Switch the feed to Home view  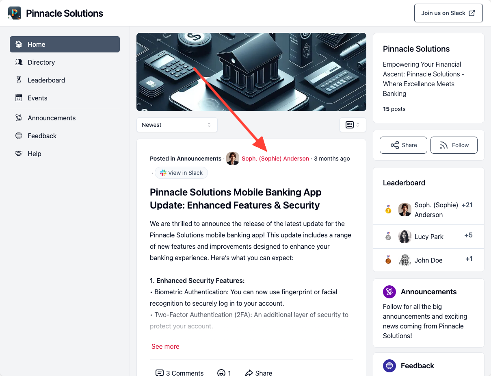tap(65, 44)
